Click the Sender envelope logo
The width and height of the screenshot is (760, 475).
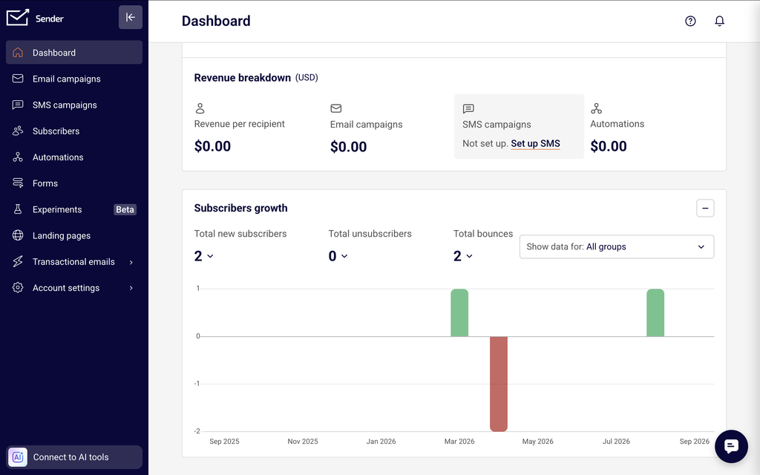tap(18, 18)
